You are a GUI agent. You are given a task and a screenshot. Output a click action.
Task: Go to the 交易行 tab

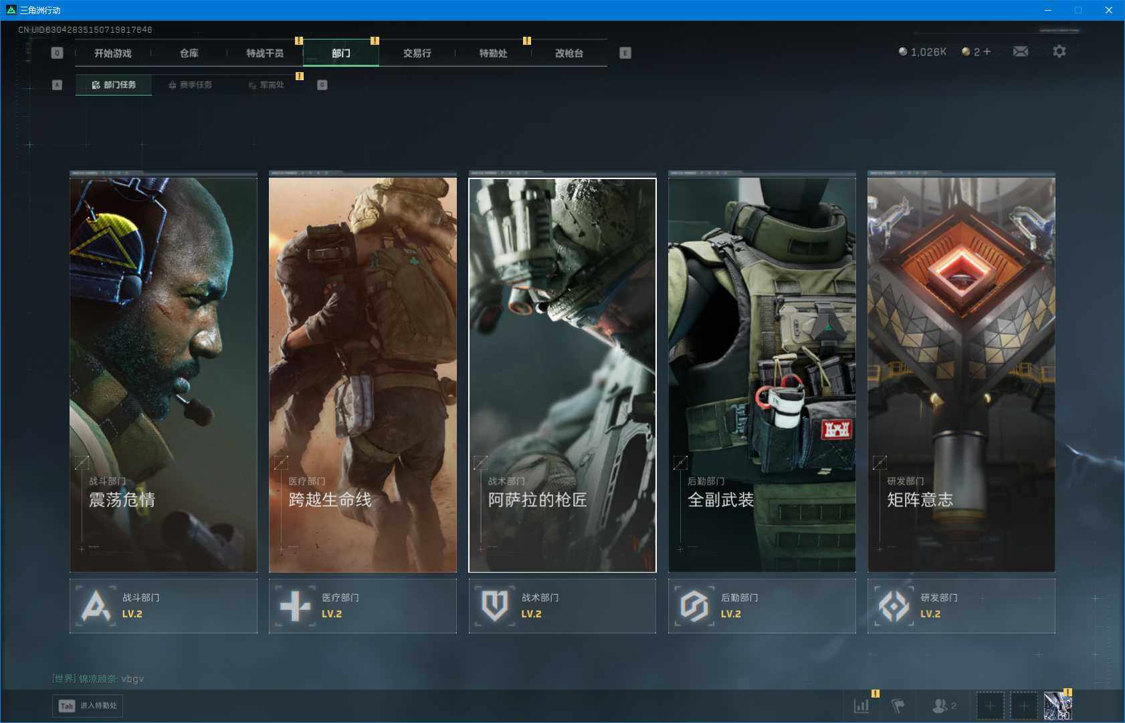click(x=417, y=53)
